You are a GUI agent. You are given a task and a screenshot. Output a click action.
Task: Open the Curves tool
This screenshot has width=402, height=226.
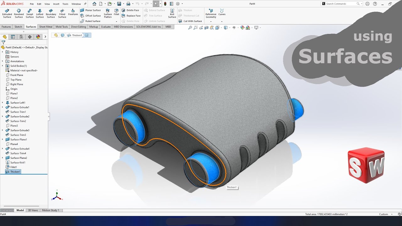point(222,12)
